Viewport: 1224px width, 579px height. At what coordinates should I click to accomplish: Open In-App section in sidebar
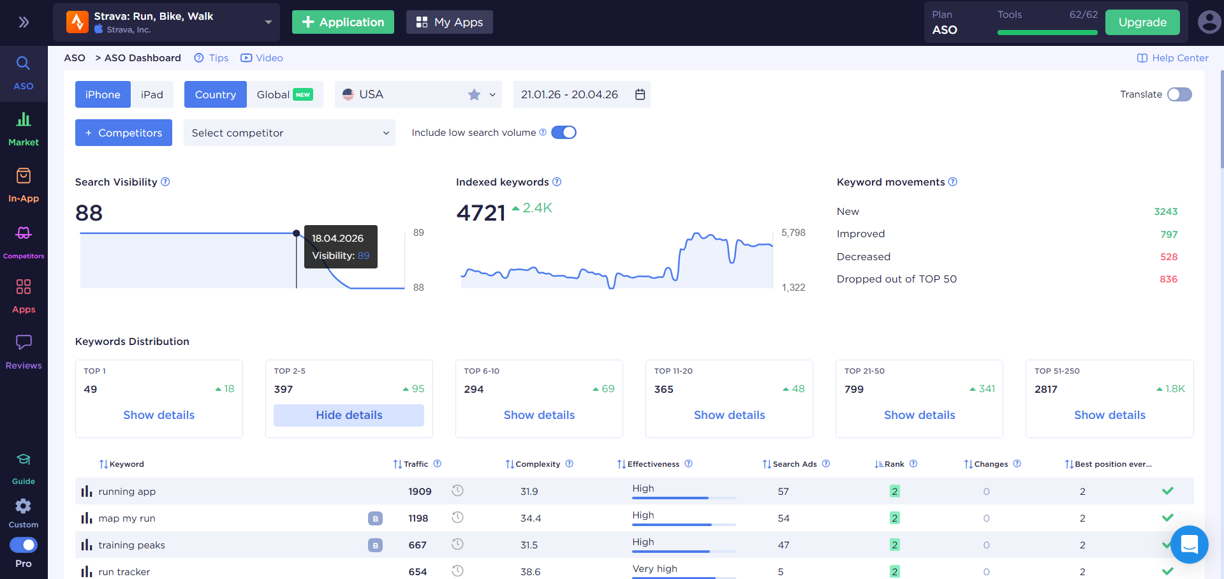point(24,185)
